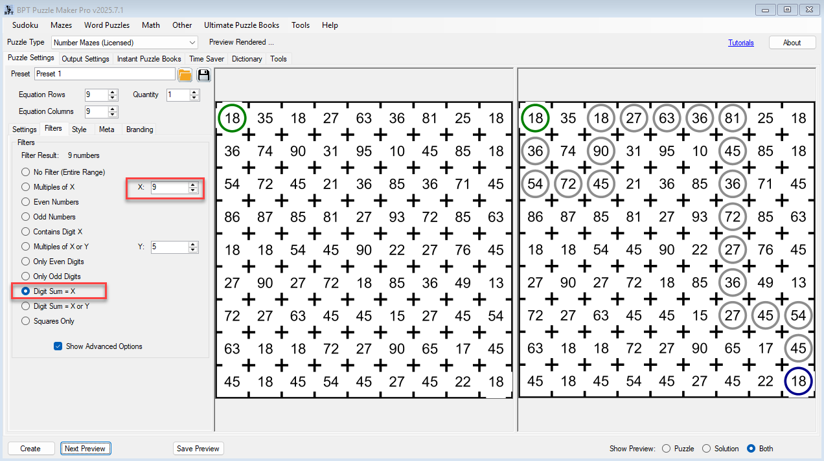Switch to Time Saver tab
Screen dimensions: 824x461
(207, 59)
